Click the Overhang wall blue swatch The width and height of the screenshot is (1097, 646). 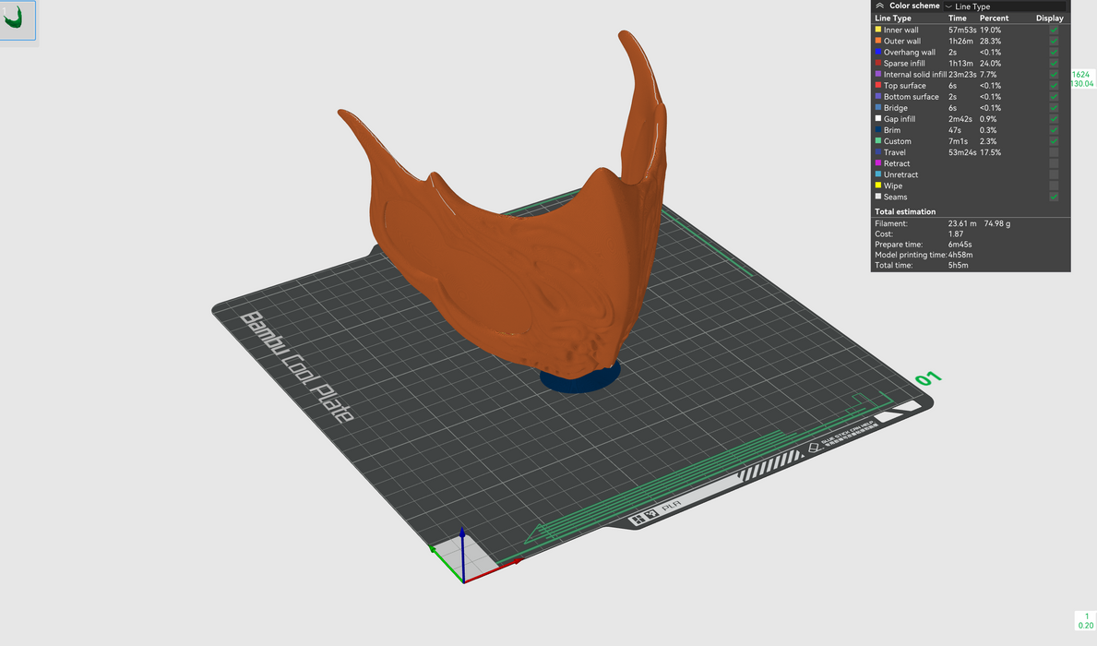click(x=878, y=53)
